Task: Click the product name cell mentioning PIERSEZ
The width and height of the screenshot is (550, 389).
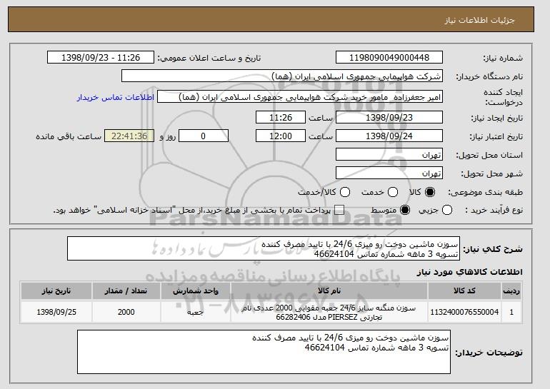Action: coord(329,312)
